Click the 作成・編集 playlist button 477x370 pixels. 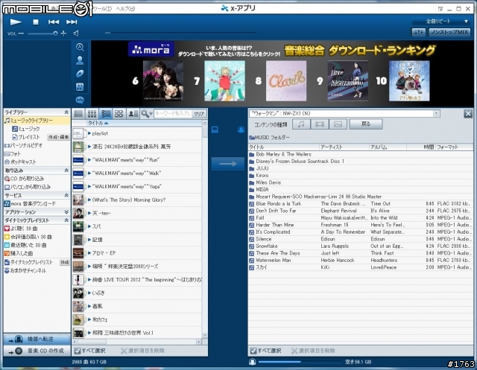tap(58, 137)
